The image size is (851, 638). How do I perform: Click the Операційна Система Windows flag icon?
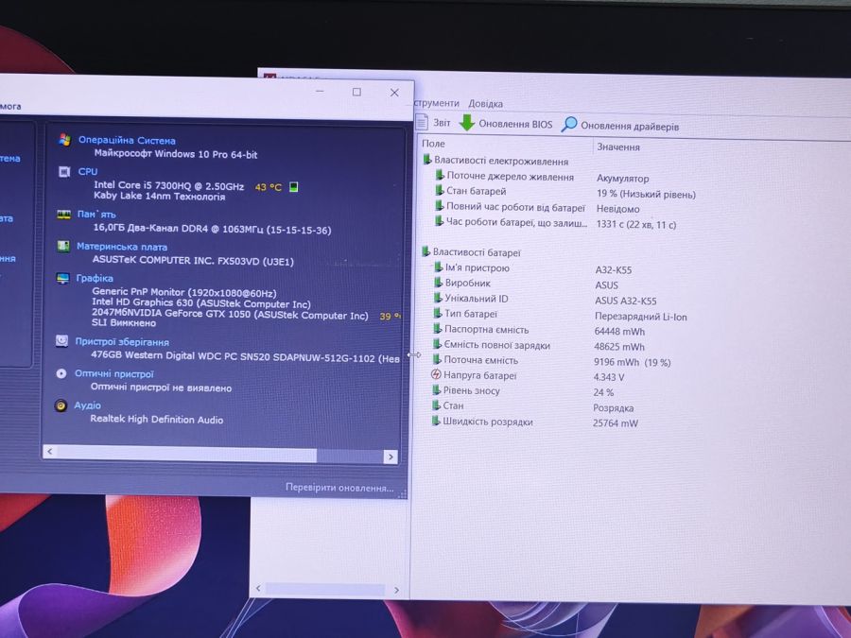(64, 140)
